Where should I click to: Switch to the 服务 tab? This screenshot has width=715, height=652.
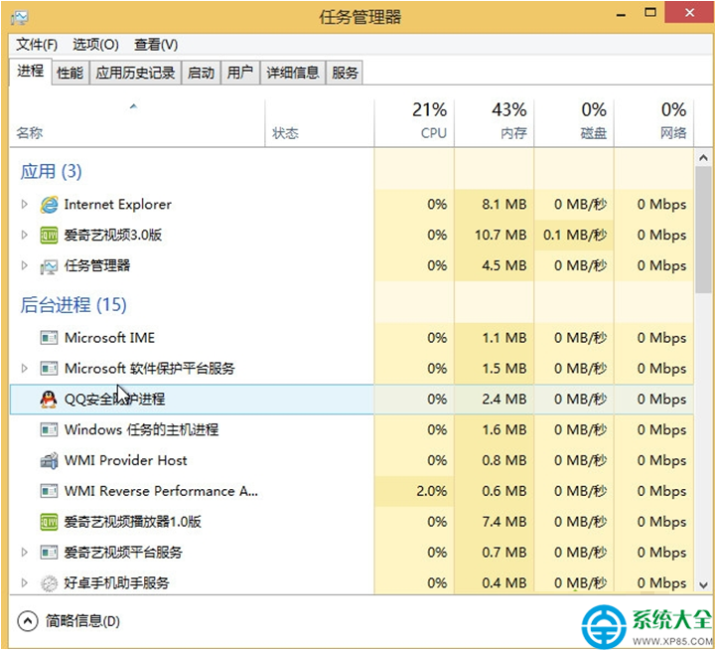click(x=345, y=73)
